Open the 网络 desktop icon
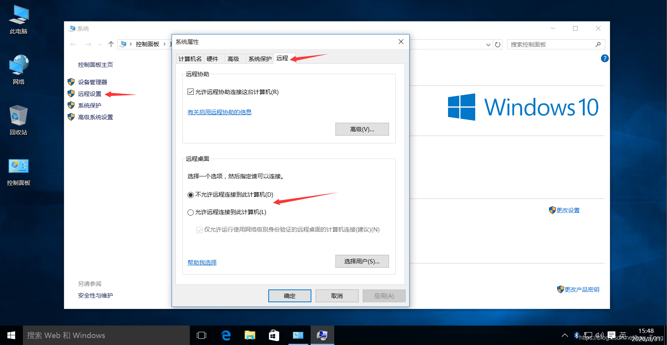 tap(19, 70)
